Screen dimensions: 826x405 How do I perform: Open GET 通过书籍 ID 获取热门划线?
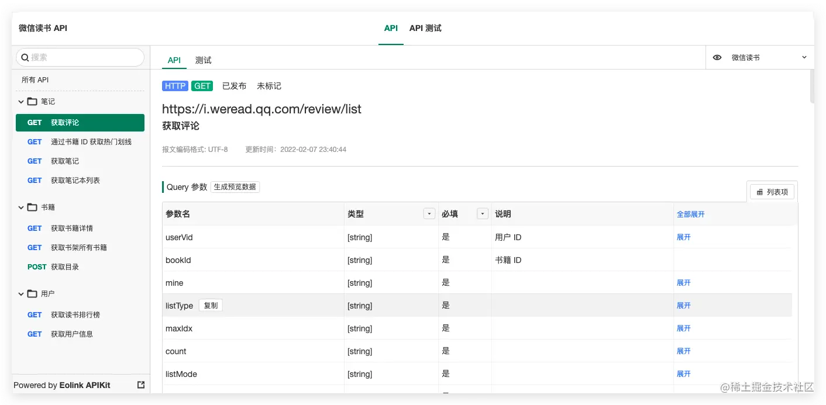point(80,142)
